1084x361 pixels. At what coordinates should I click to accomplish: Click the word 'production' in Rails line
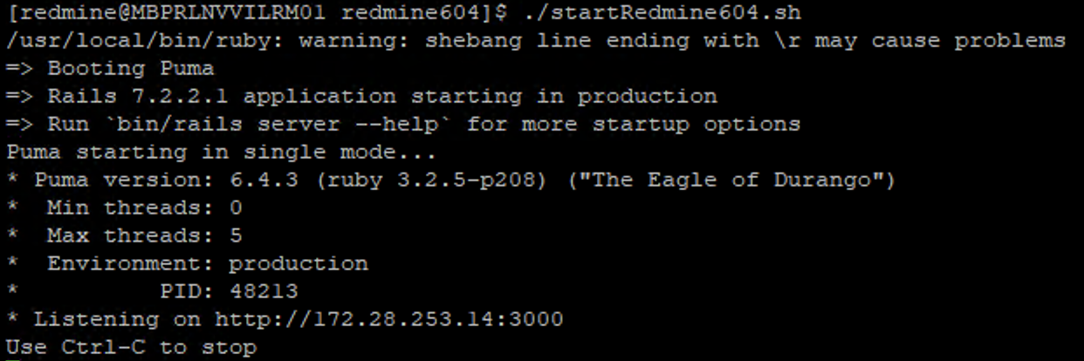click(647, 96)
